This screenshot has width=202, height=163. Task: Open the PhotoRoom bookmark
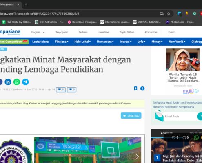[x=180, y=22]
